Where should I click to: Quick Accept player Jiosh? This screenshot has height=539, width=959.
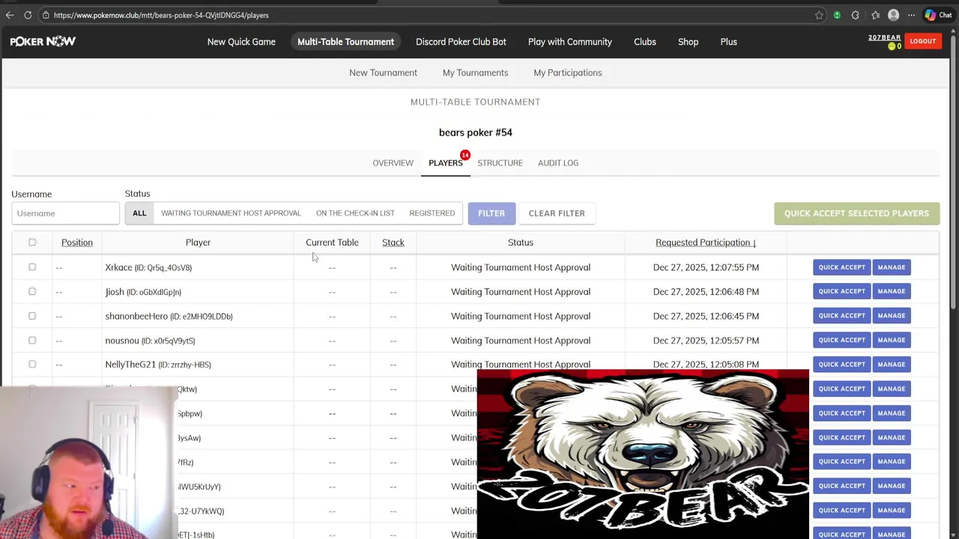(x=841, y=291)
